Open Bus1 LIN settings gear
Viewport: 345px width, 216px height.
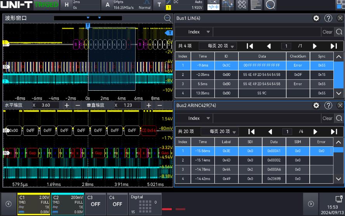click(x=316, y=18)
